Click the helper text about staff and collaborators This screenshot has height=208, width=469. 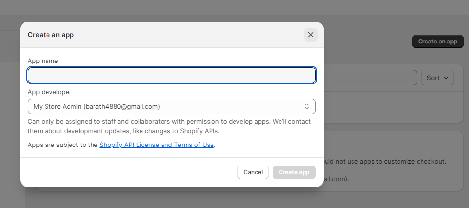169,126
